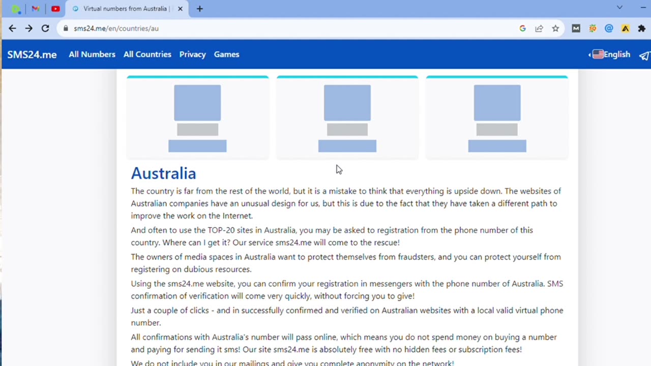Minimize the browser window
Screen dimensions: 651x366
coord(644,8)
